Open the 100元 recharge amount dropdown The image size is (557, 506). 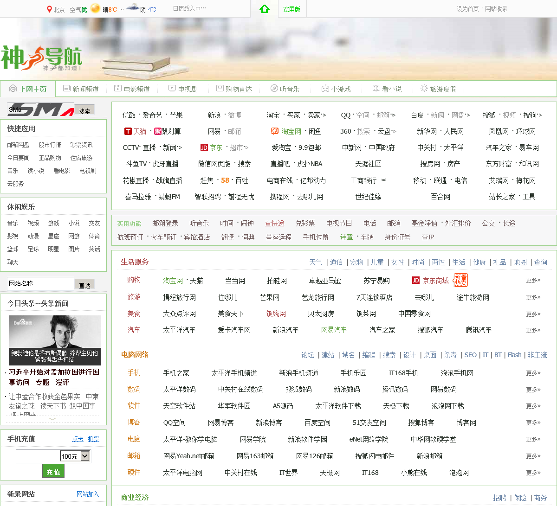tap(75, 456)
